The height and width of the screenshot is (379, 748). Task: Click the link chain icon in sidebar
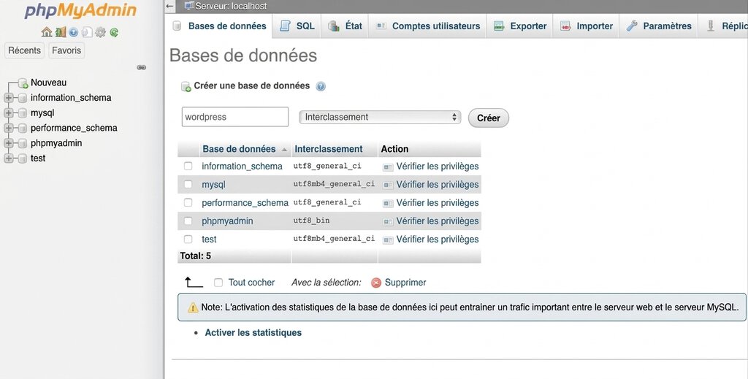141,67
